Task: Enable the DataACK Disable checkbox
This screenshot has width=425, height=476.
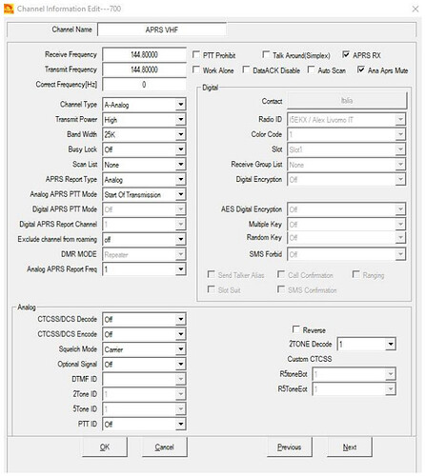Action: pos(246,69)
